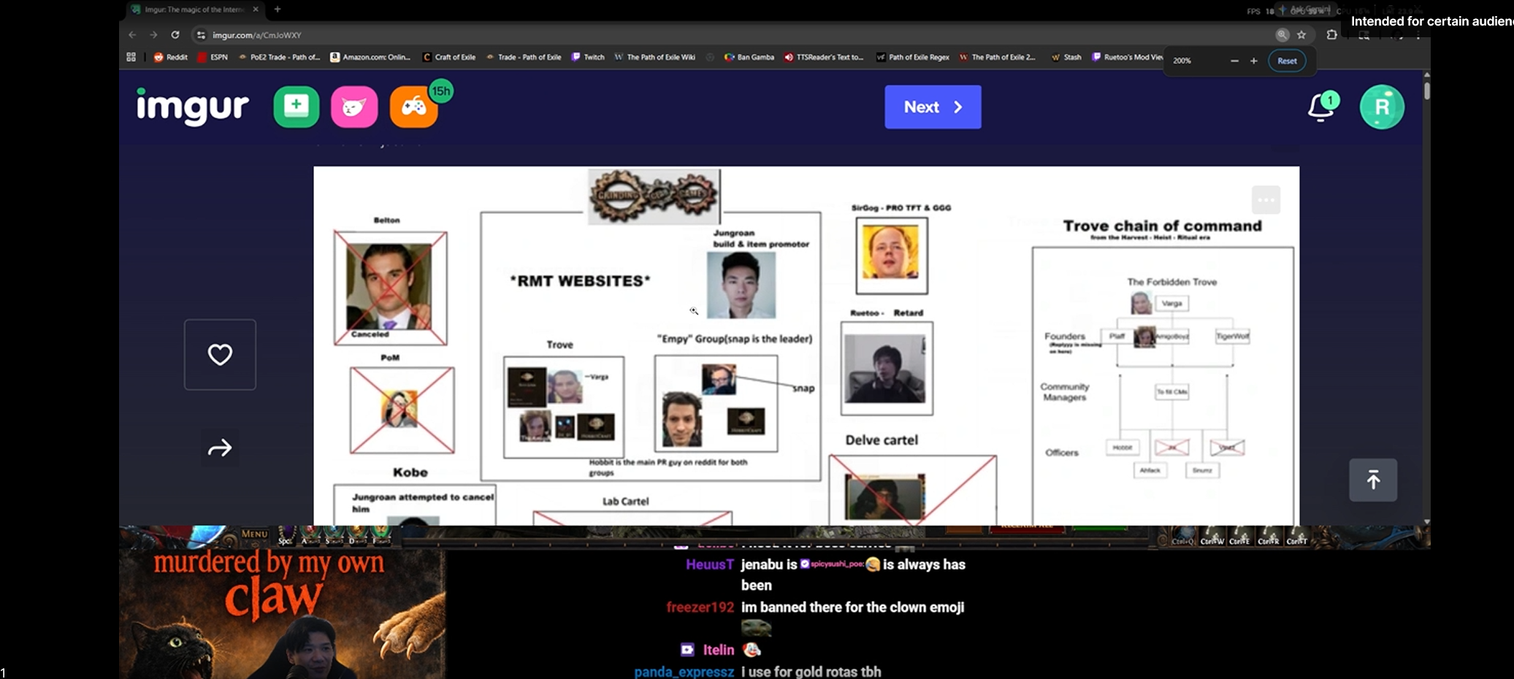Image resolution: width=1514 pixels, height=679 pixels.
Task: Open a new browser tab
Action: pos(278,9)
